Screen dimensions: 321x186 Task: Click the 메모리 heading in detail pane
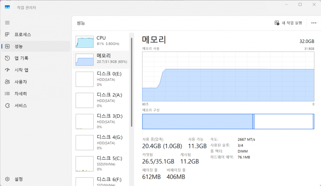coord(154,39)
